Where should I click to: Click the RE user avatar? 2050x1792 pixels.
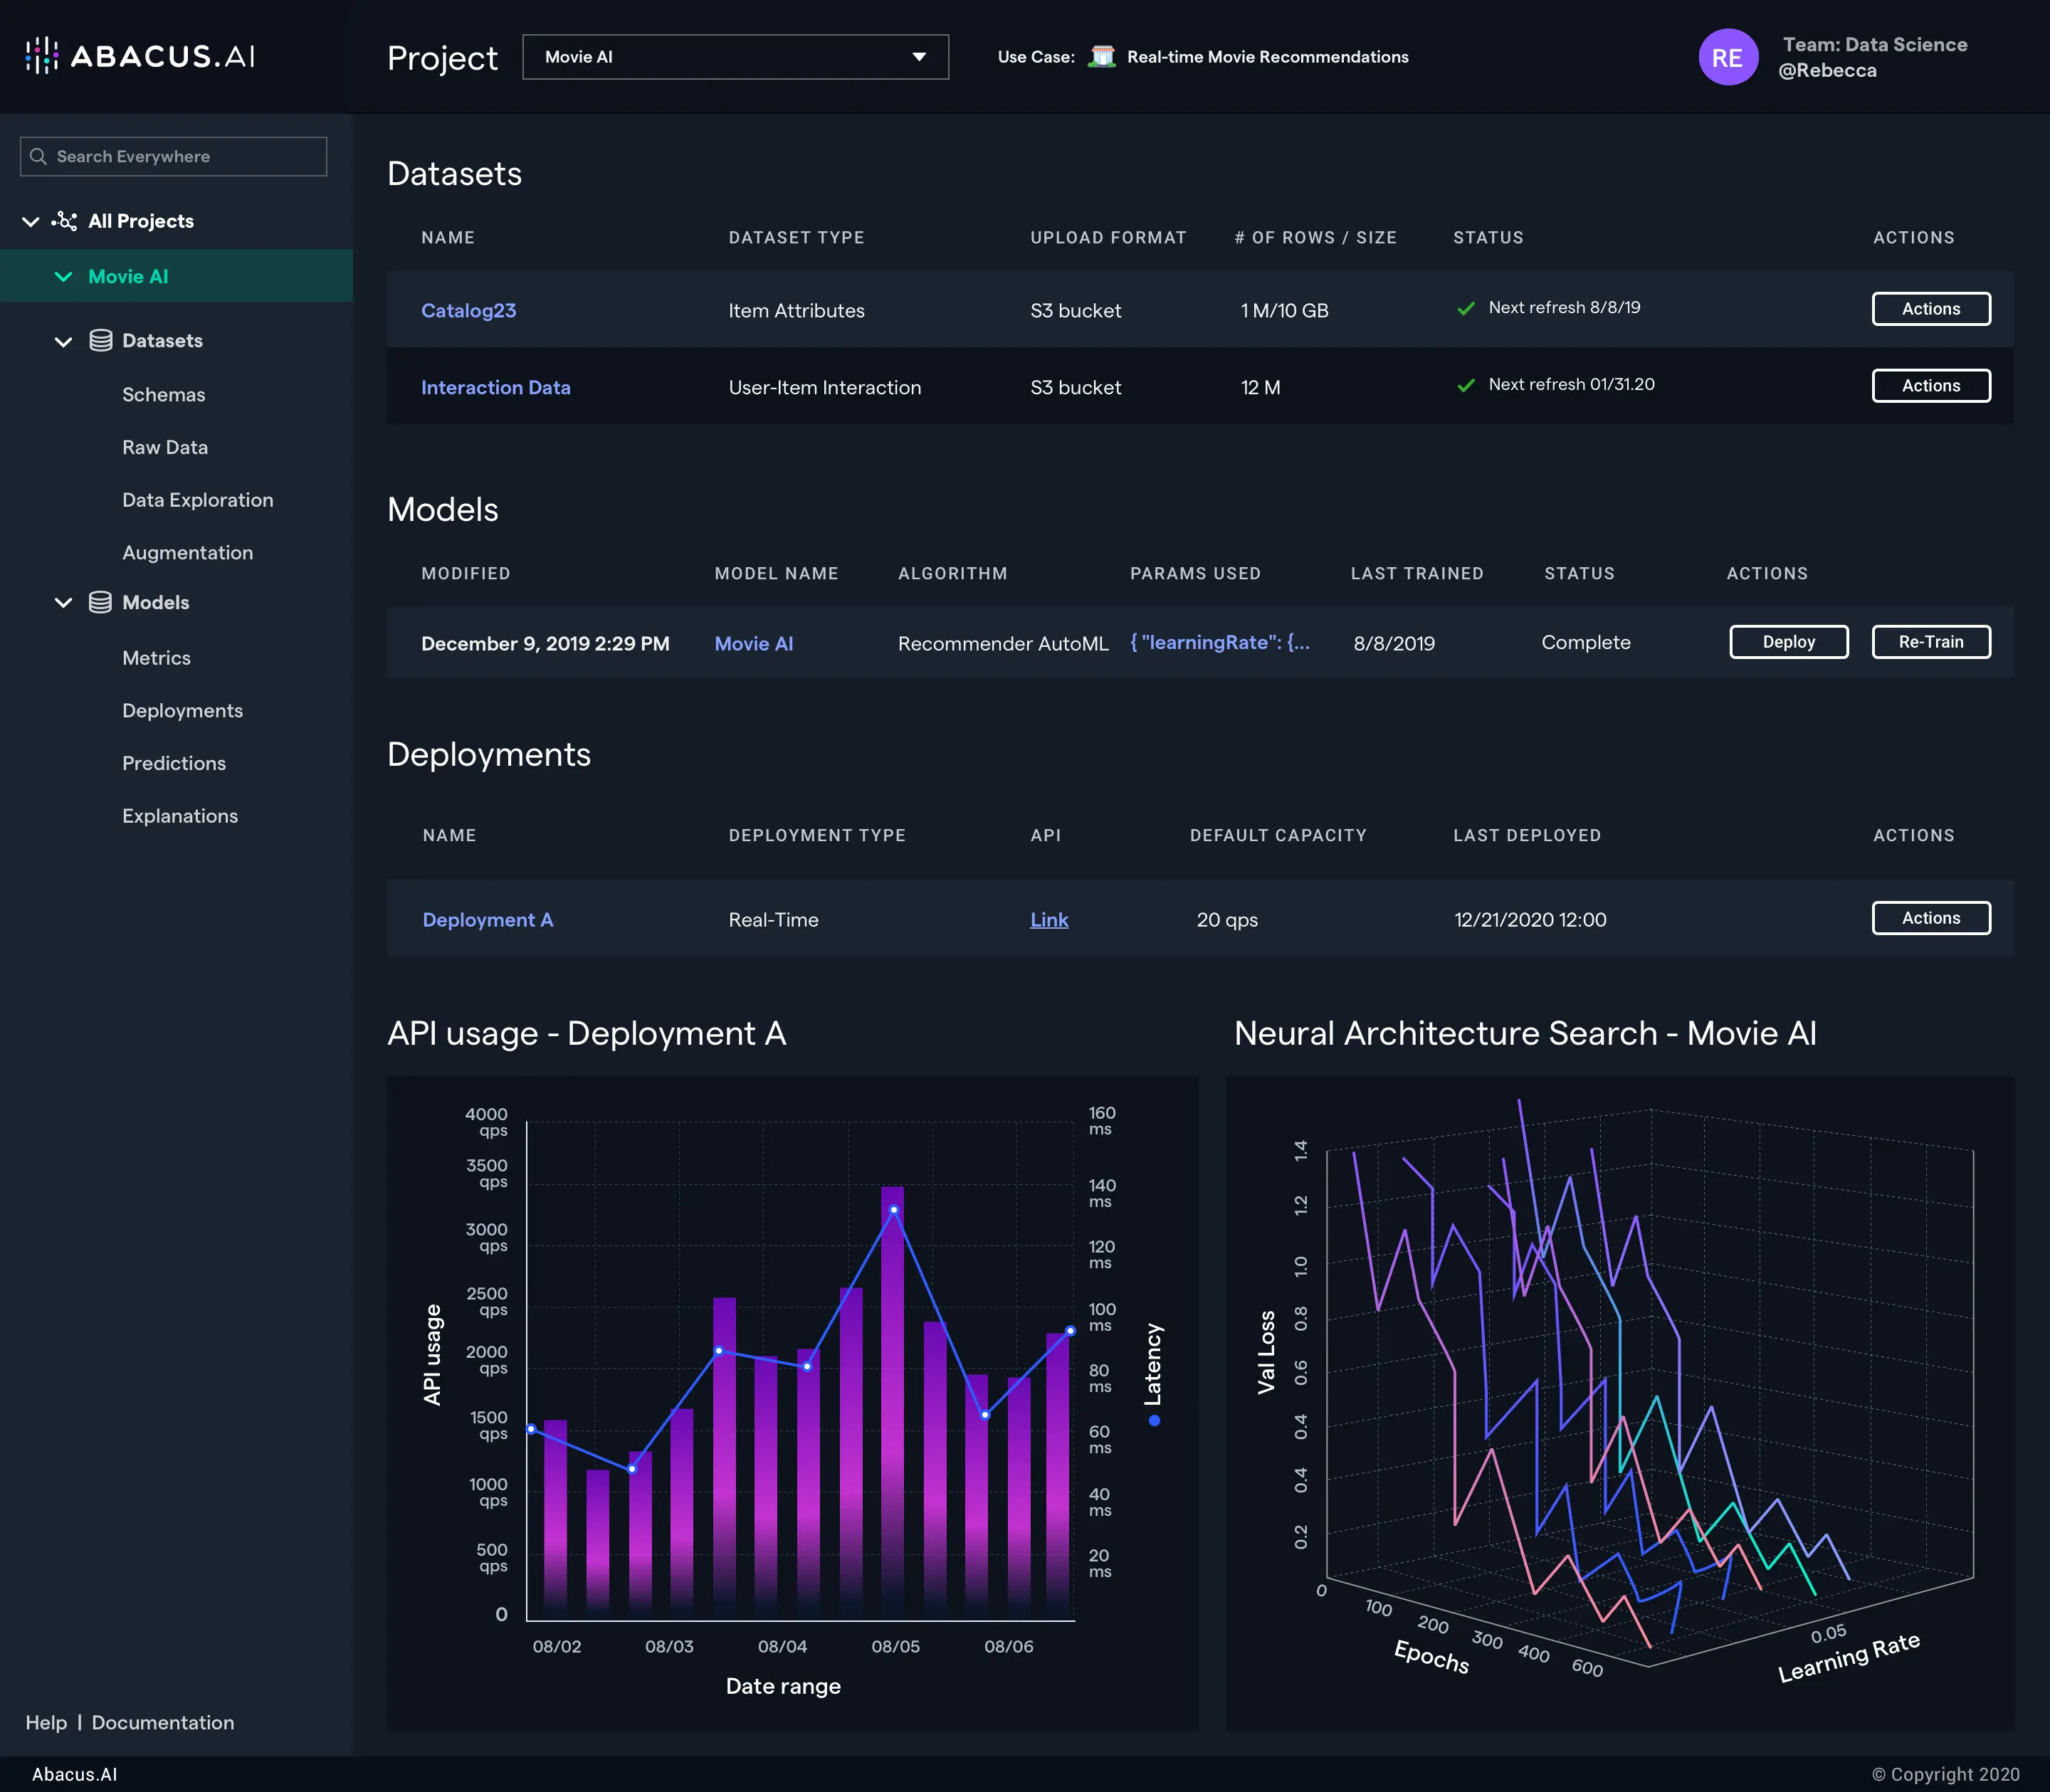pyautogui.click(x=1727, y=57)
